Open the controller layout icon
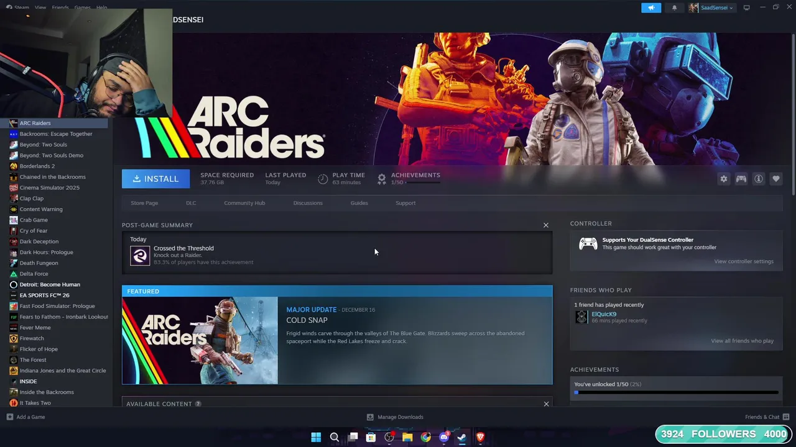 741,179
